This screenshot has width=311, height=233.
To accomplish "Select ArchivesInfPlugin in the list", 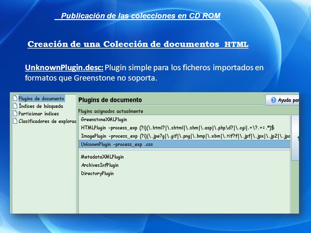I will coord(184,165).
